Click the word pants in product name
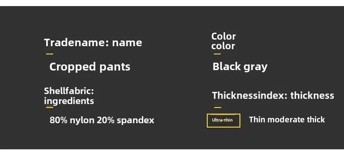Image resolution: width=344 pixels, height=165 pixels. (115, 67)
